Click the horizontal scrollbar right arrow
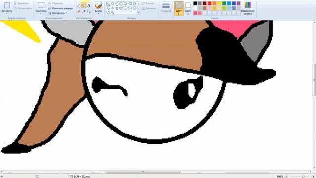 (311, 172)
